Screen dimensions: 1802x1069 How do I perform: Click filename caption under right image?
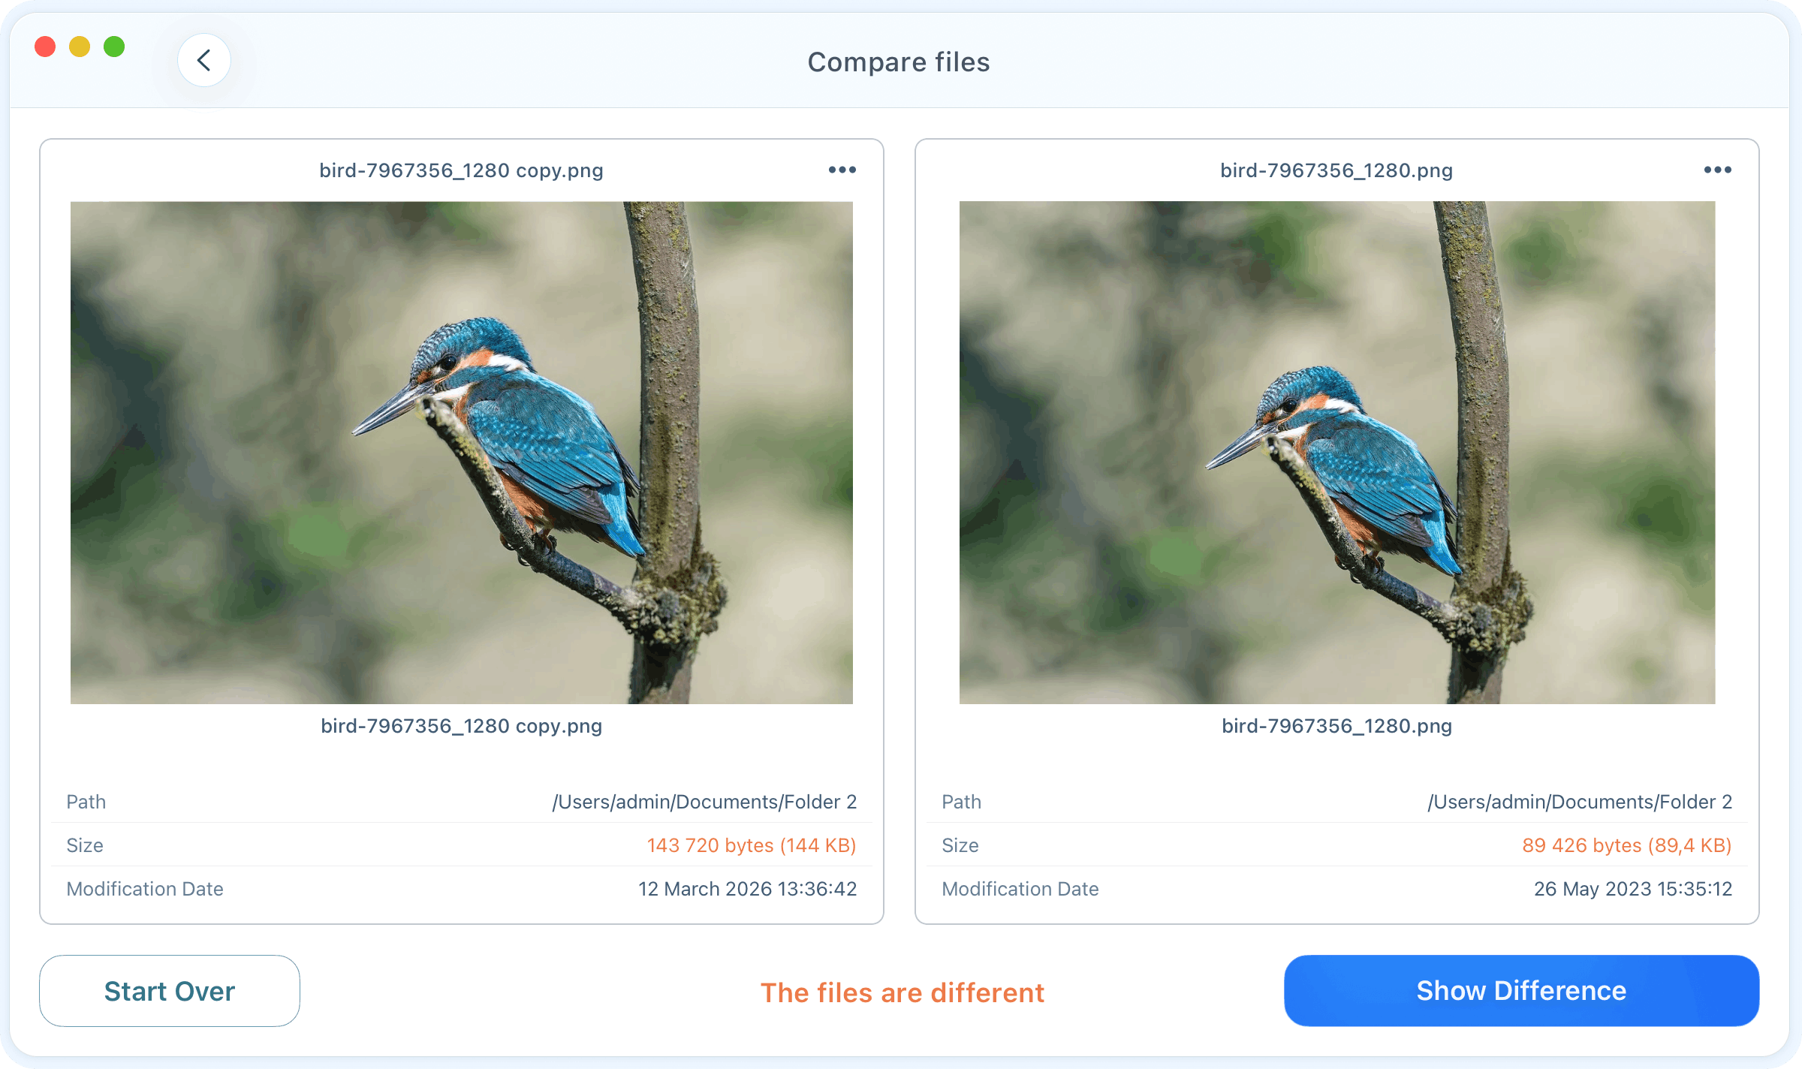point(1336,726)
